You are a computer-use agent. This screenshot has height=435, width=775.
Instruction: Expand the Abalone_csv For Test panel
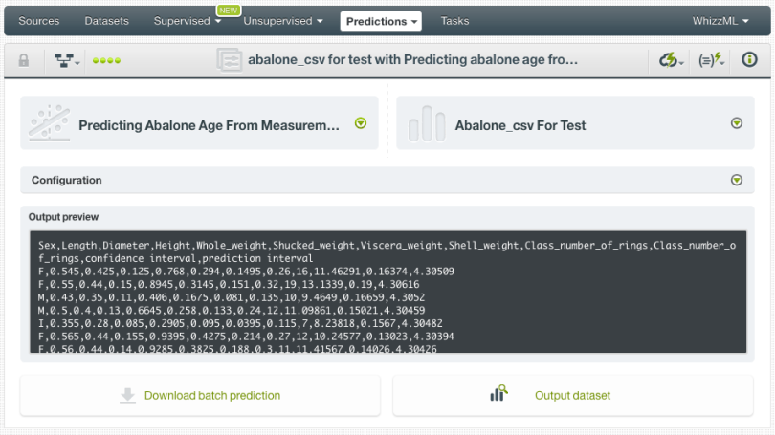[x=737, y=123]
